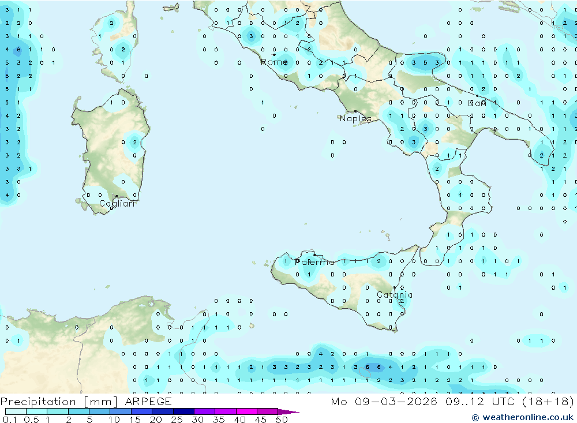Click the '(18+18)' forecast run text
The width and height of the screenshot is (577, 423).
(x=548, y=401)
